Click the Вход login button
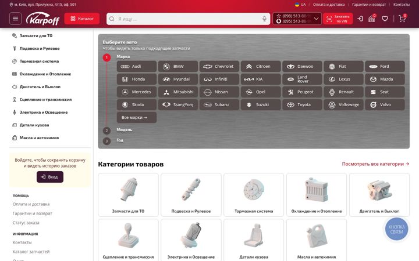 pos(50,177)
